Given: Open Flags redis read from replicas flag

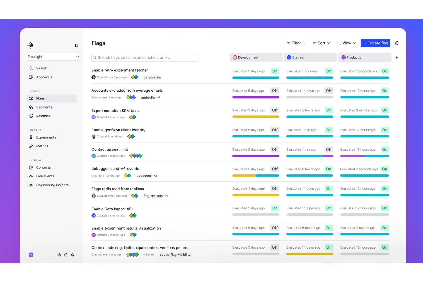Looking at the screenshot, I should click(118, 189).
